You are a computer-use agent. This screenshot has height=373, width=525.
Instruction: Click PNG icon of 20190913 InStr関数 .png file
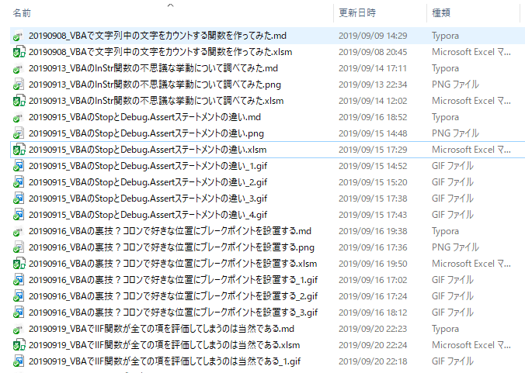click(19, 85)
